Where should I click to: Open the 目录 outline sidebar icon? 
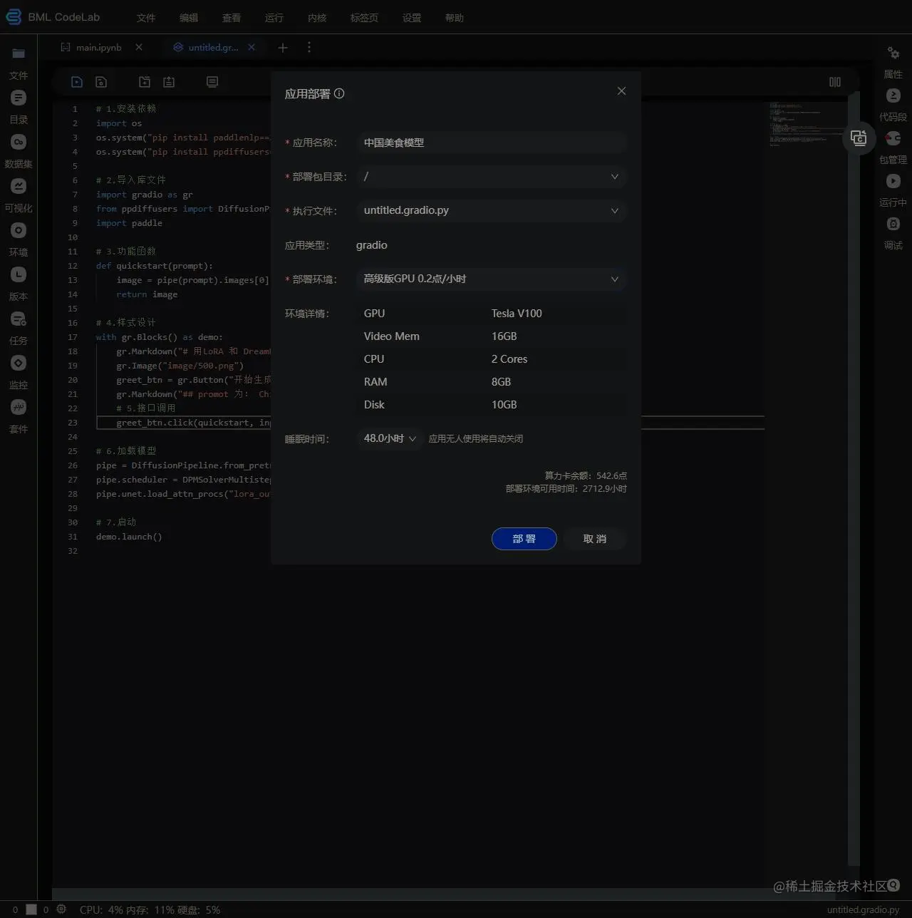tap(19, 98)
